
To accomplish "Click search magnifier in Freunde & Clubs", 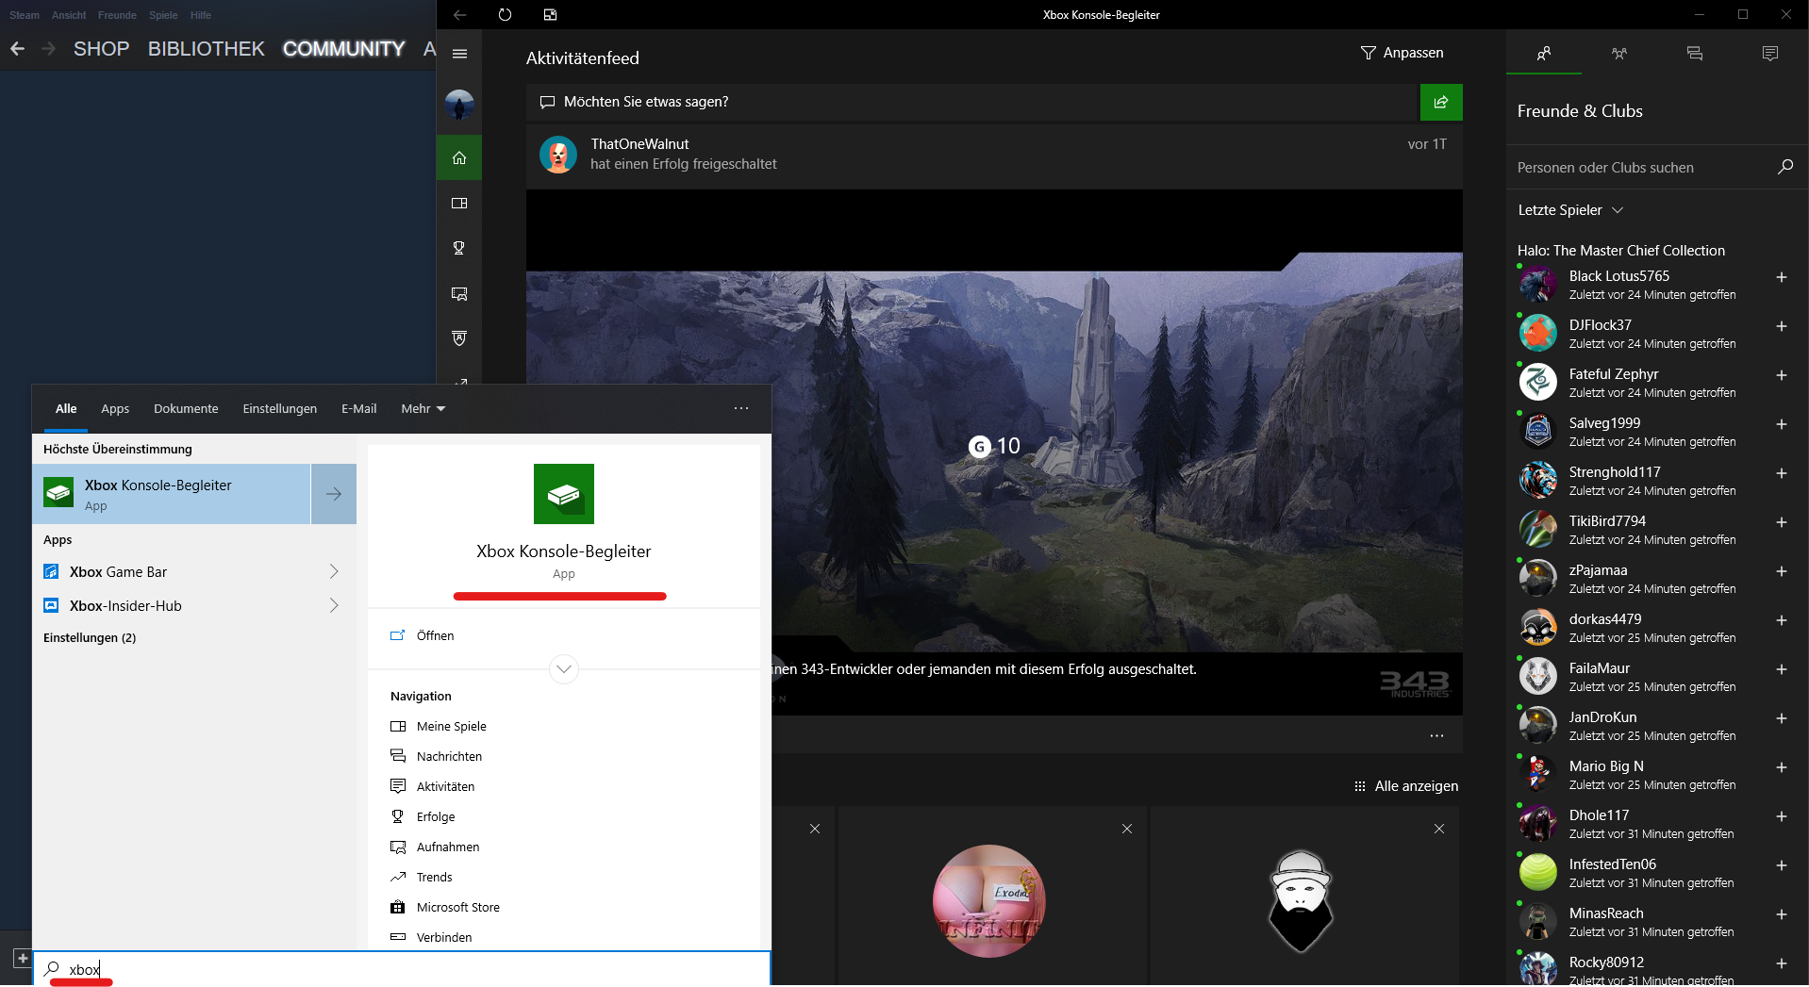I will pos(1784,167).
